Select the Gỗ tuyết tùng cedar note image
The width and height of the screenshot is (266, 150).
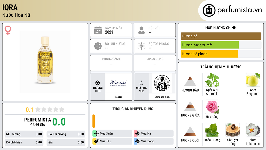(x=232, y=130)
